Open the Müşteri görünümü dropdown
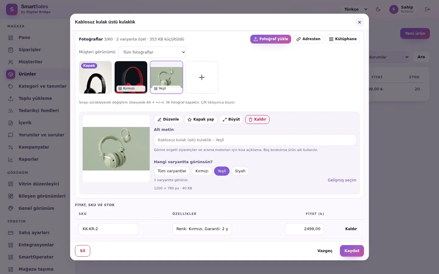The height and width of the screenshot is (274, 439). (x=152, y=52)
